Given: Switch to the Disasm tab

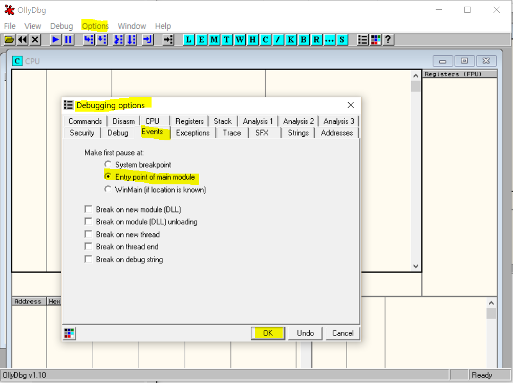Looking at the screenshot, I should pyautogui.click(x=124, y=121).
